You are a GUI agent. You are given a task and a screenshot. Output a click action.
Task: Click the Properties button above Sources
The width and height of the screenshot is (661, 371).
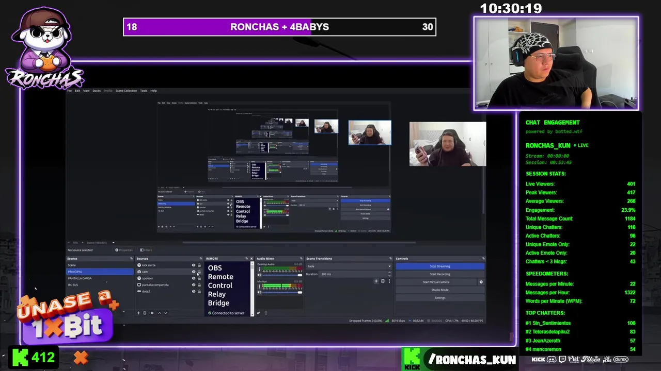(x=124, y=250)
